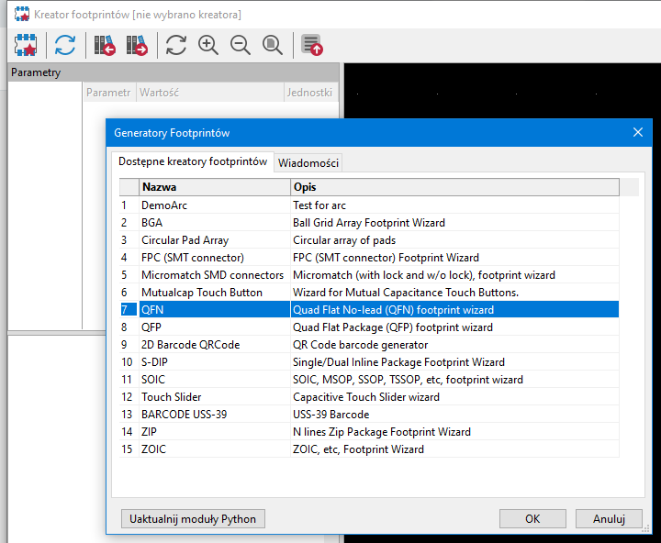Image resolution: width=661 pixels, height=543 pixels.
Task: Click the export footprint to editor icon
Action: [x=312, y=45]
